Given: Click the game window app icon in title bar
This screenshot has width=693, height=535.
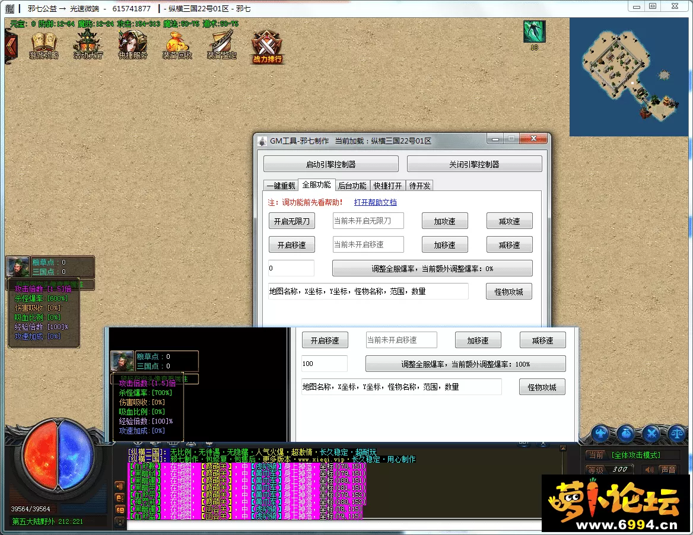Looking at the screenshot, I should pos(9,8).
